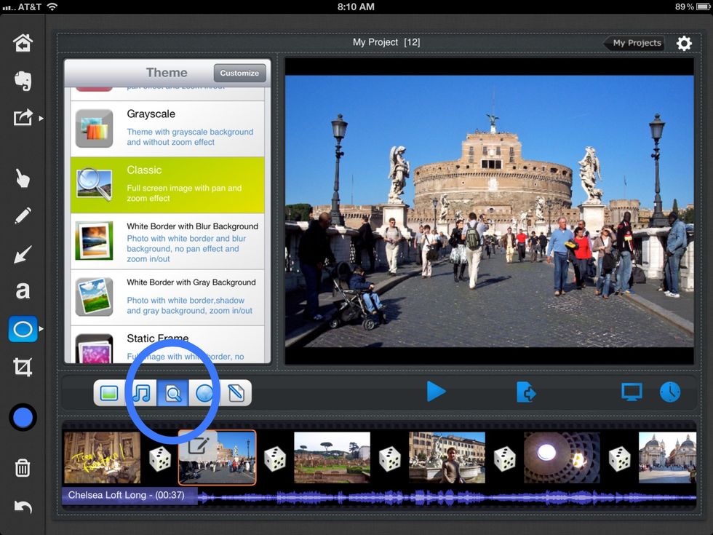
Task: Return to My Projects
Action: point(634,43)
